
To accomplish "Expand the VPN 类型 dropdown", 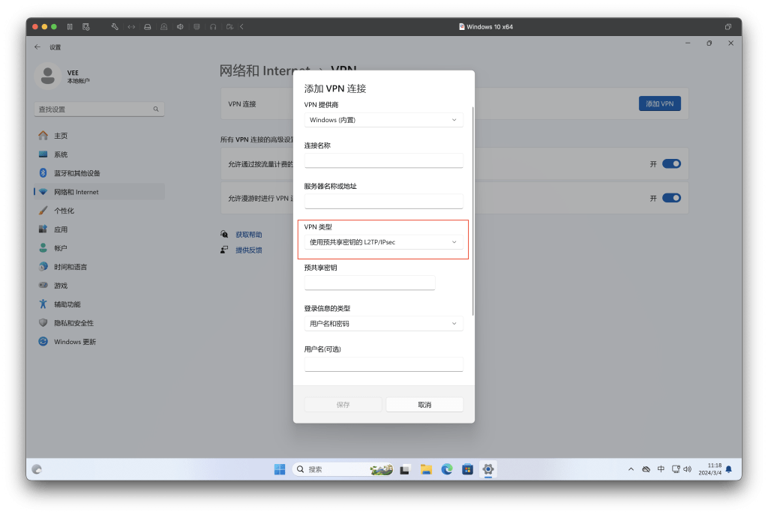I will tap(383, 241).
